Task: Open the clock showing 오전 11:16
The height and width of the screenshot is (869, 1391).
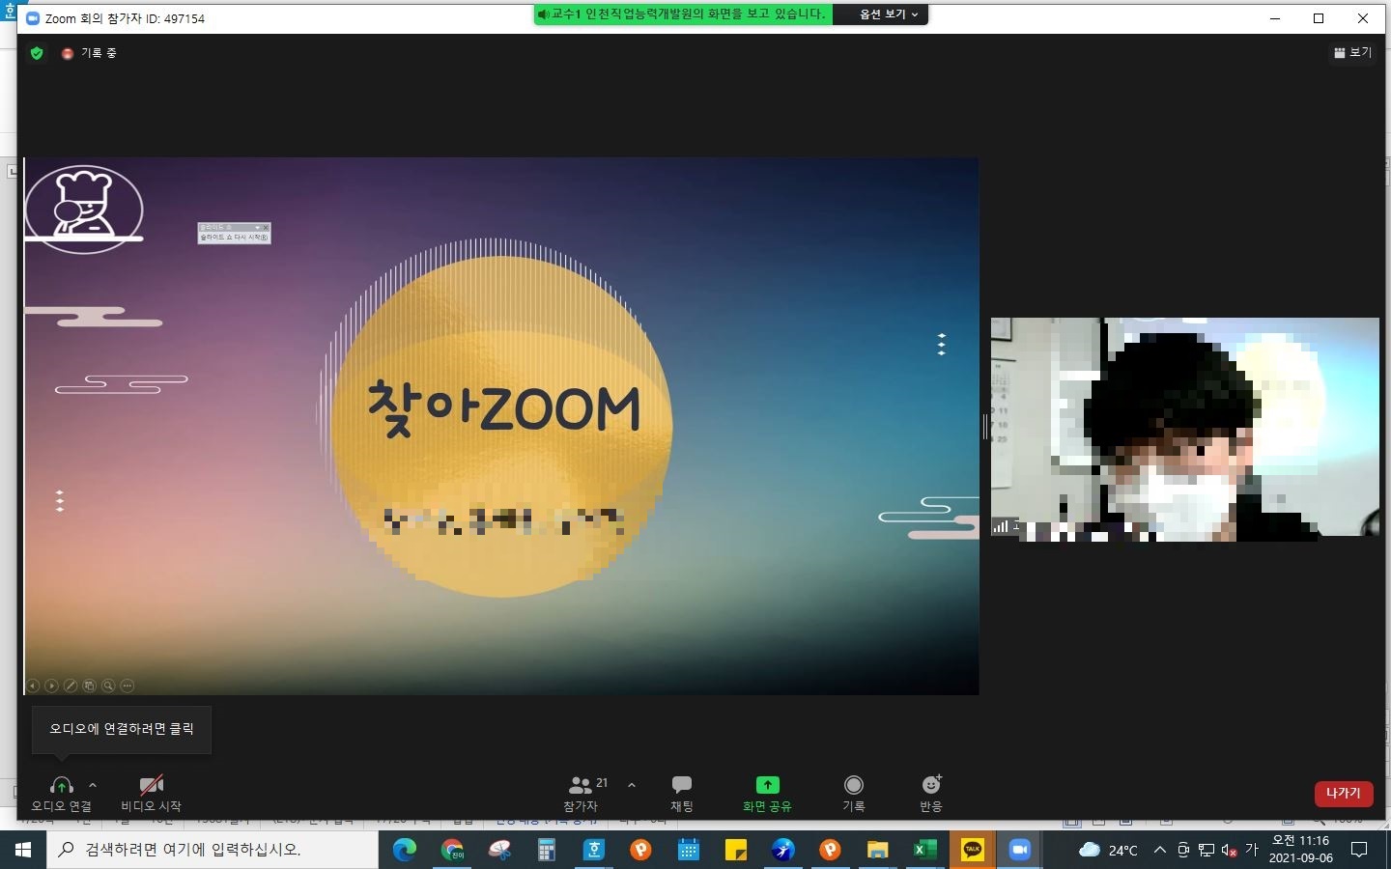Action: 1300,850
